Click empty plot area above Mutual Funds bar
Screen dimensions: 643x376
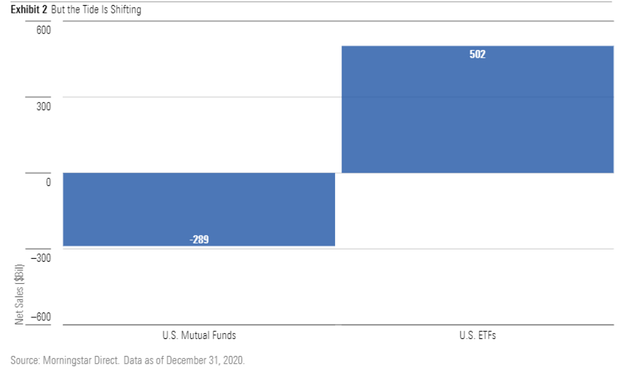coord(199,100)
